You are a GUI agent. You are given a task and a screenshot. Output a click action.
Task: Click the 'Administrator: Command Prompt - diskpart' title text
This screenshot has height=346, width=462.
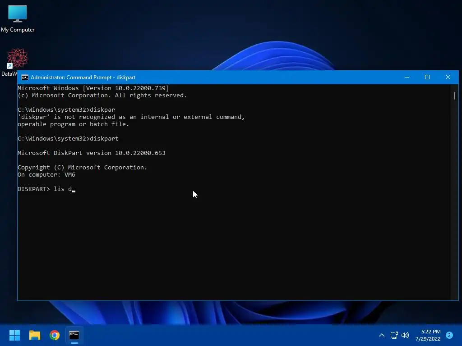tap(83, 77)
